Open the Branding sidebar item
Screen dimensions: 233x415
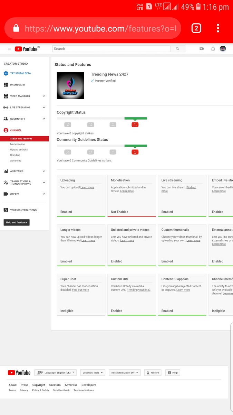15,155
